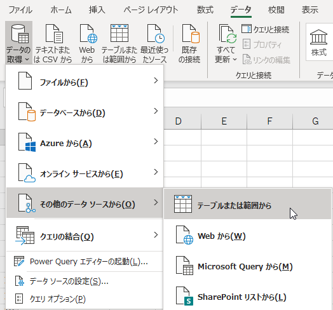Choose Web から(W) in submenu
333x310 pixels.
(248, 235)
